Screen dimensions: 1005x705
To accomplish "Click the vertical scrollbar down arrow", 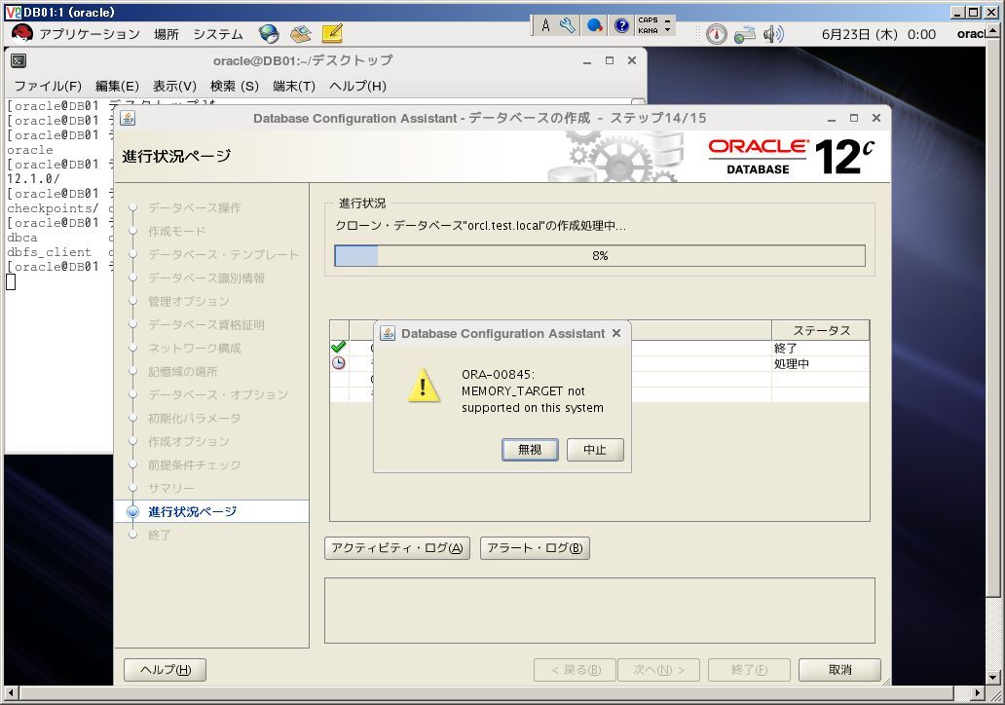I will click(x=992, y=678).
